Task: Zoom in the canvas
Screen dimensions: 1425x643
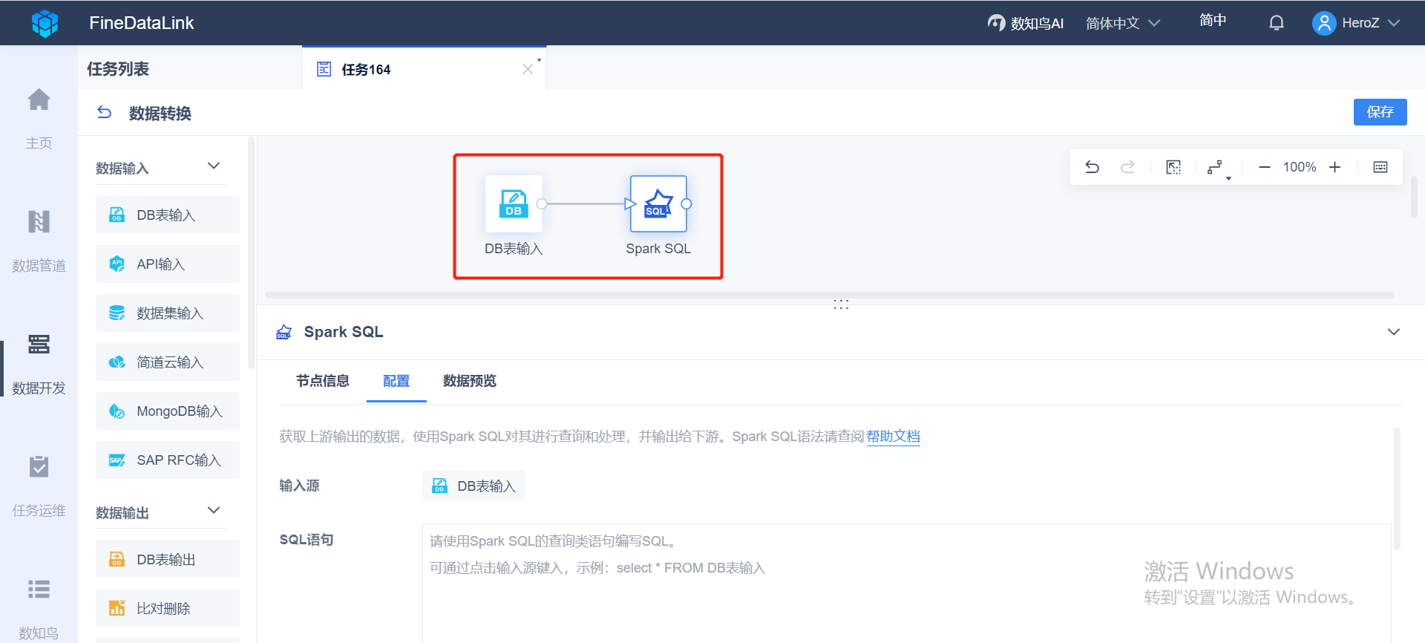Action: point(1334,167)
